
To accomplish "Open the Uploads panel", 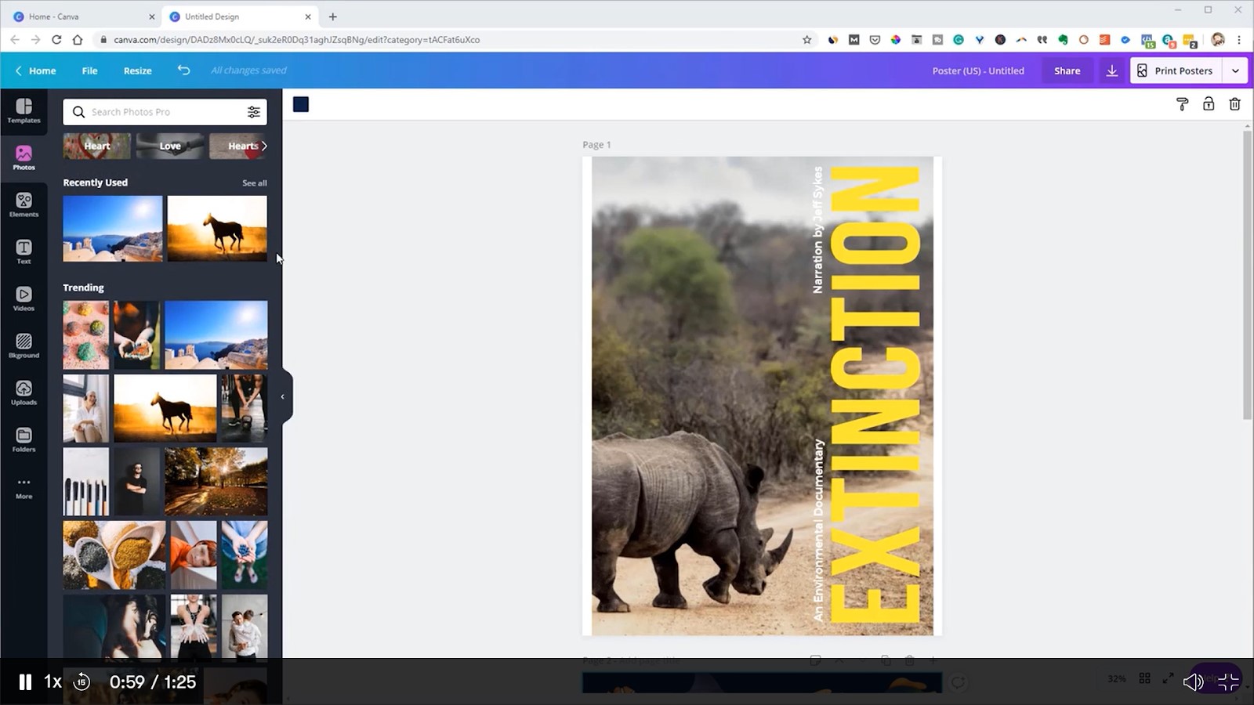I will (x=24, y=392).
